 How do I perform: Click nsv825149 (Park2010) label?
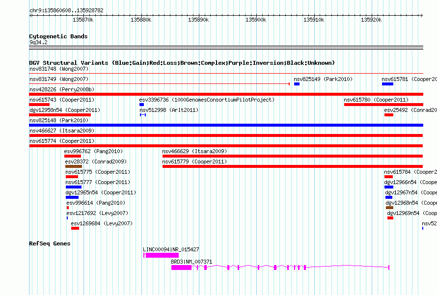(323, 79)
